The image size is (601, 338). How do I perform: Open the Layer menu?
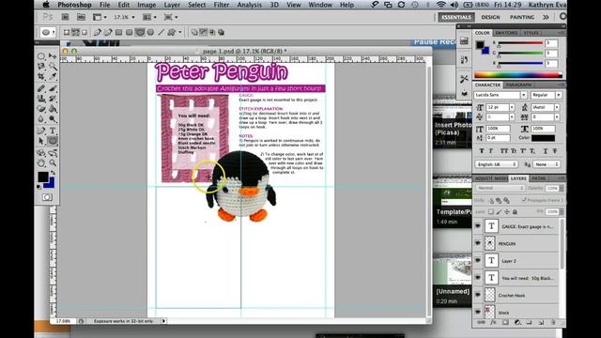(172, 5)
